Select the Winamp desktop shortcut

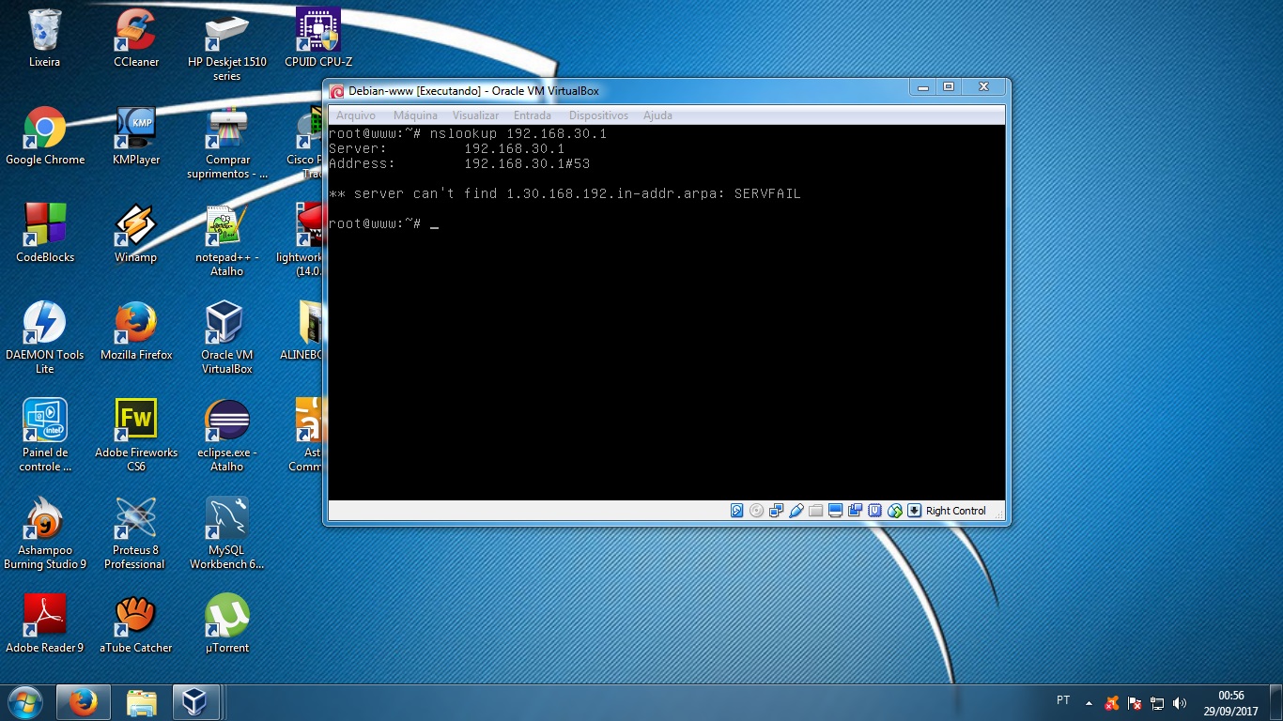pos(136,234)
